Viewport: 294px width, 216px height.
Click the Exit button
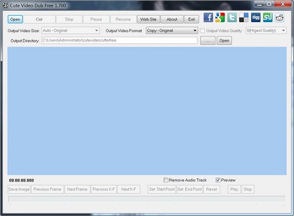192,19
